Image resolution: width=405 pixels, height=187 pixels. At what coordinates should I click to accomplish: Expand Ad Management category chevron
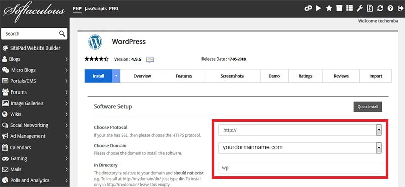pyautogui.click(x=66, y=136)
